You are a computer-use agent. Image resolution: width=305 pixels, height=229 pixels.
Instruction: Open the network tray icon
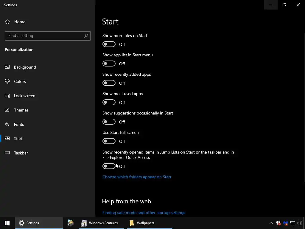coord(293,223)
